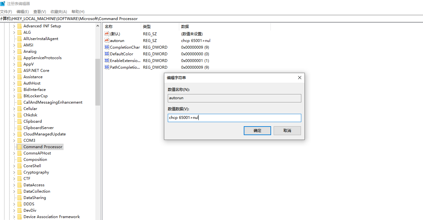Click the ab icon beside the autorun value
This screenshot has width=423, height=220.
point(107,40)
